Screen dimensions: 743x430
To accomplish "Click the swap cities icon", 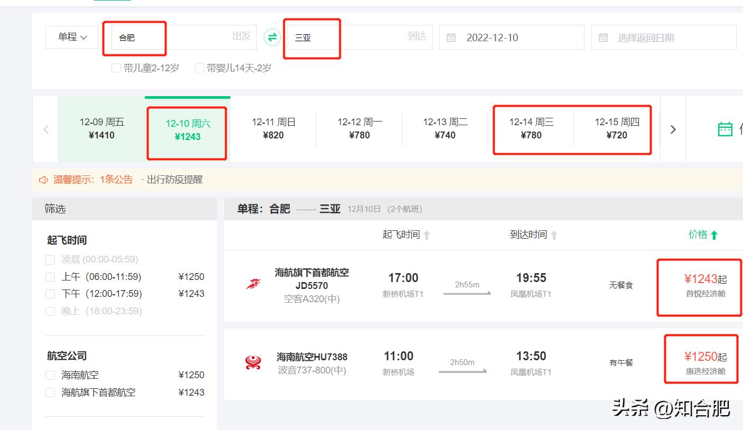I will (272, 37).
